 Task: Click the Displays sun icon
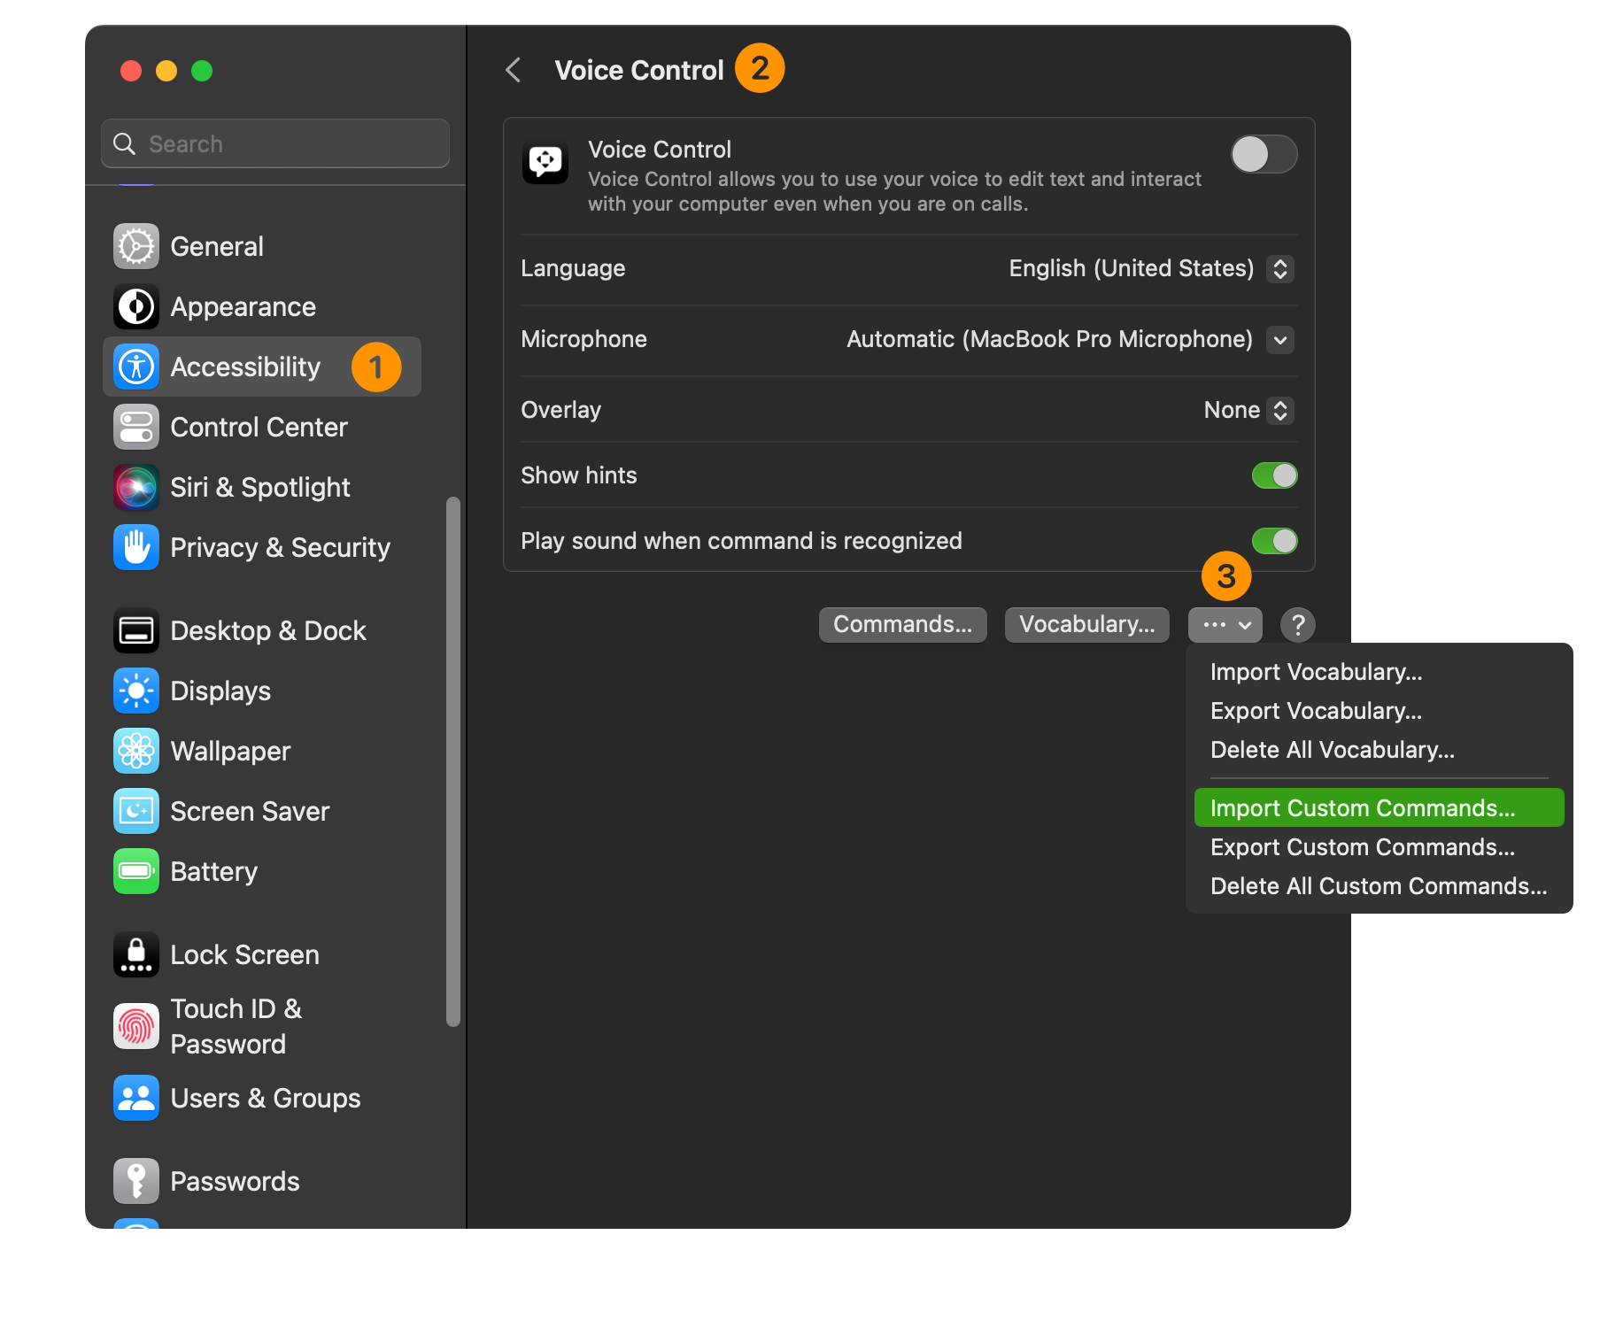click(x=135, y=691)
